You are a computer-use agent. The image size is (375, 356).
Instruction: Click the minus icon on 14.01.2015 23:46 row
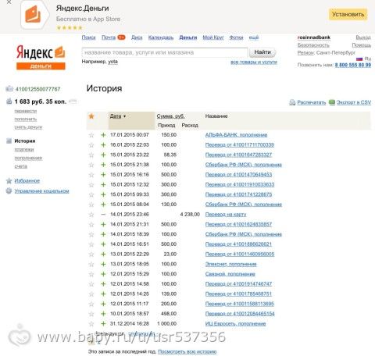coord(103,215)
